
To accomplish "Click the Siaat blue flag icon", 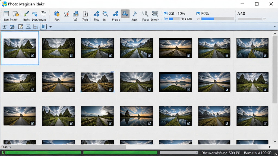I will 135,14.
